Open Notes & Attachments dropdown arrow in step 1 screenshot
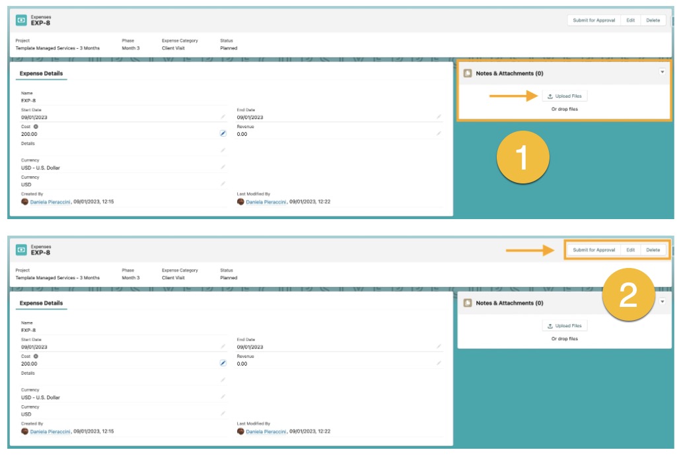 tap(662, 72)
